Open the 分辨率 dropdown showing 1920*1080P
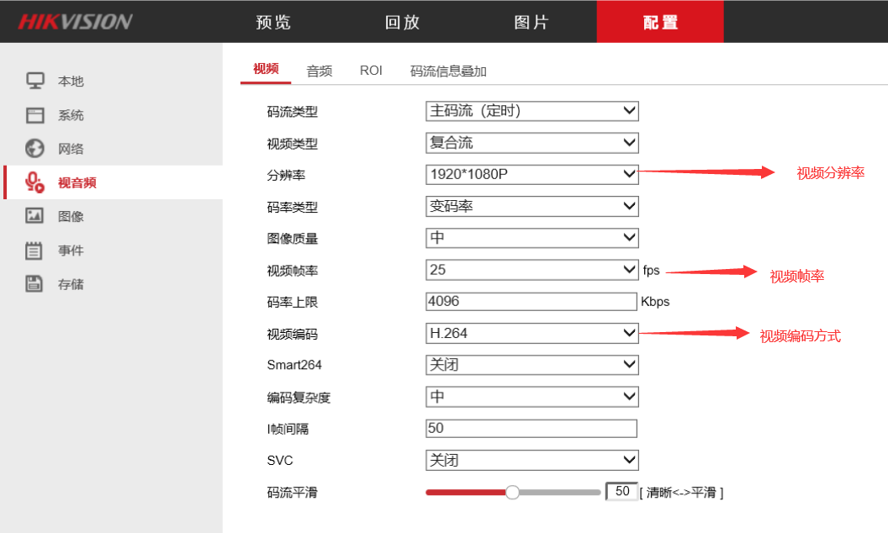The width and height of the screenshot is (888, 533). [531, 175]
